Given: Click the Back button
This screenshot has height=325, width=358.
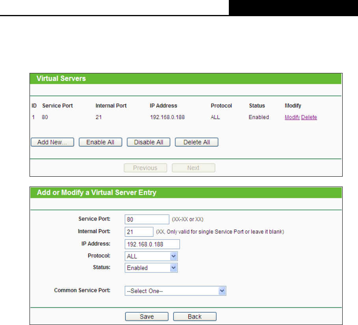Looking at the screenshot, I should pos(195,317).
